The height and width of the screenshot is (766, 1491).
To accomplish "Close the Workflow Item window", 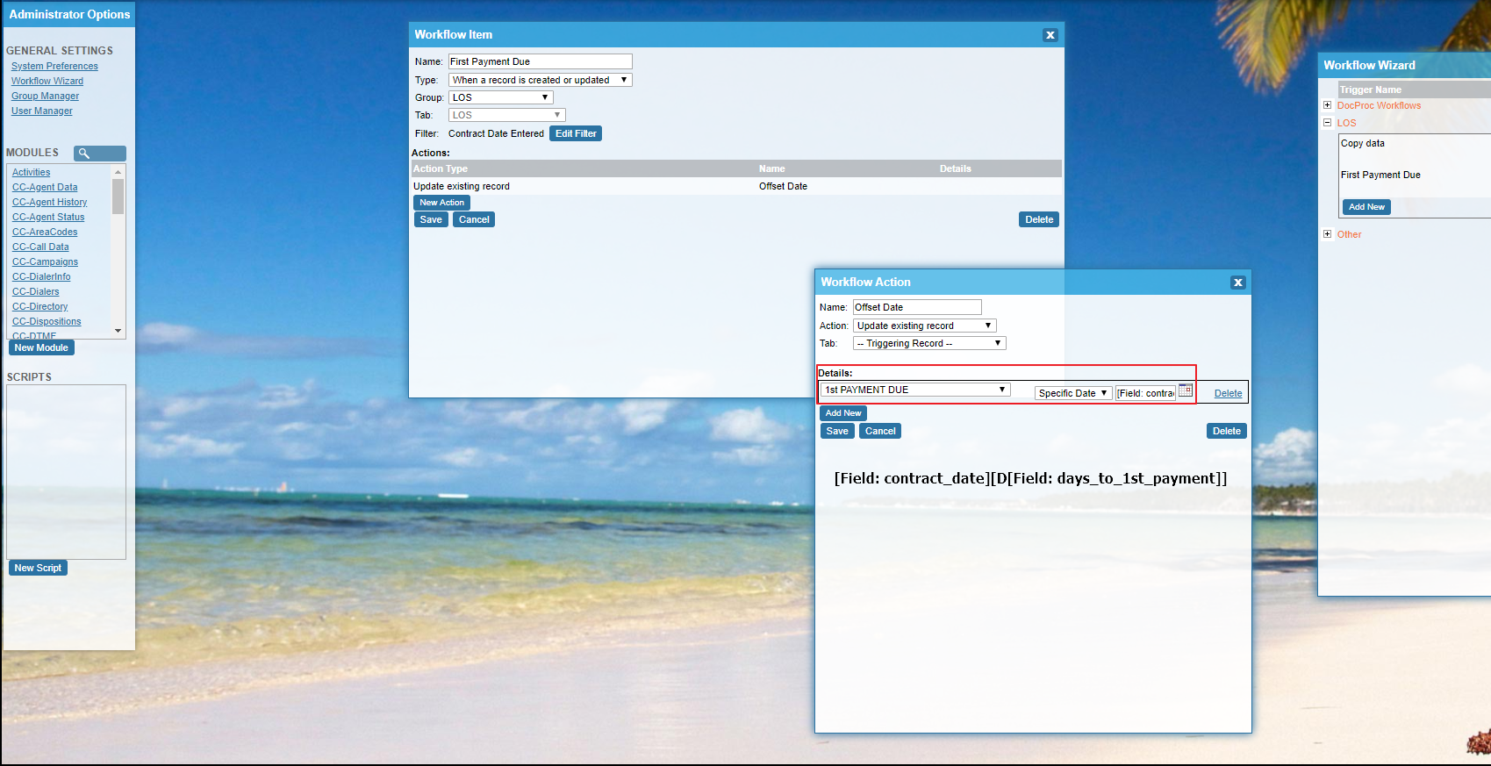I will pyautogui.click(x=1050, y=35).
